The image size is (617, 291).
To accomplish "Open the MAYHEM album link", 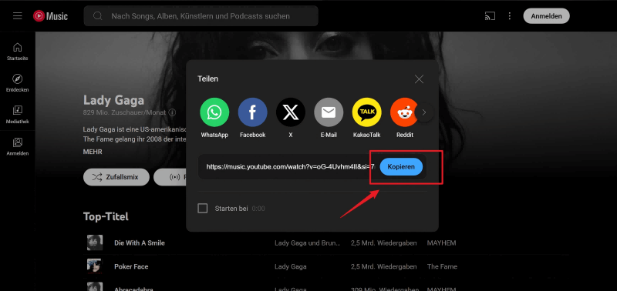I will (x=441, y=243).
